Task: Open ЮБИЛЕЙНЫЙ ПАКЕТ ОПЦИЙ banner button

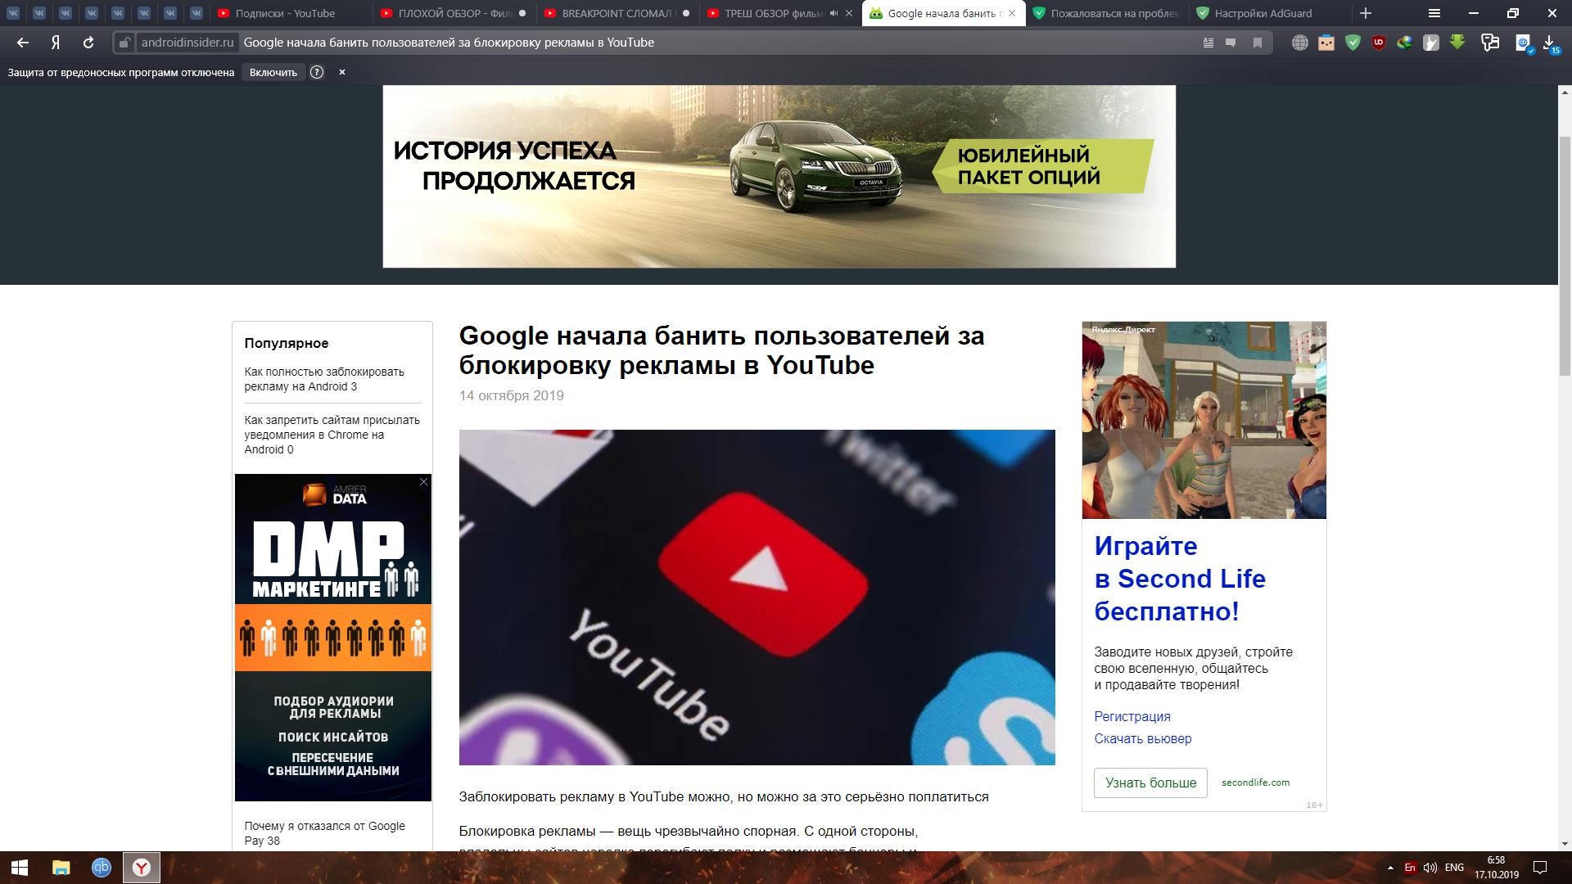Action: tap(1041, 166)
